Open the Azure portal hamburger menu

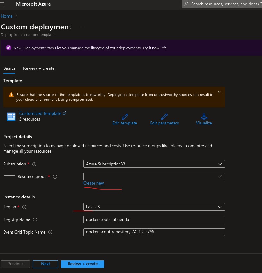click(2, 4)
